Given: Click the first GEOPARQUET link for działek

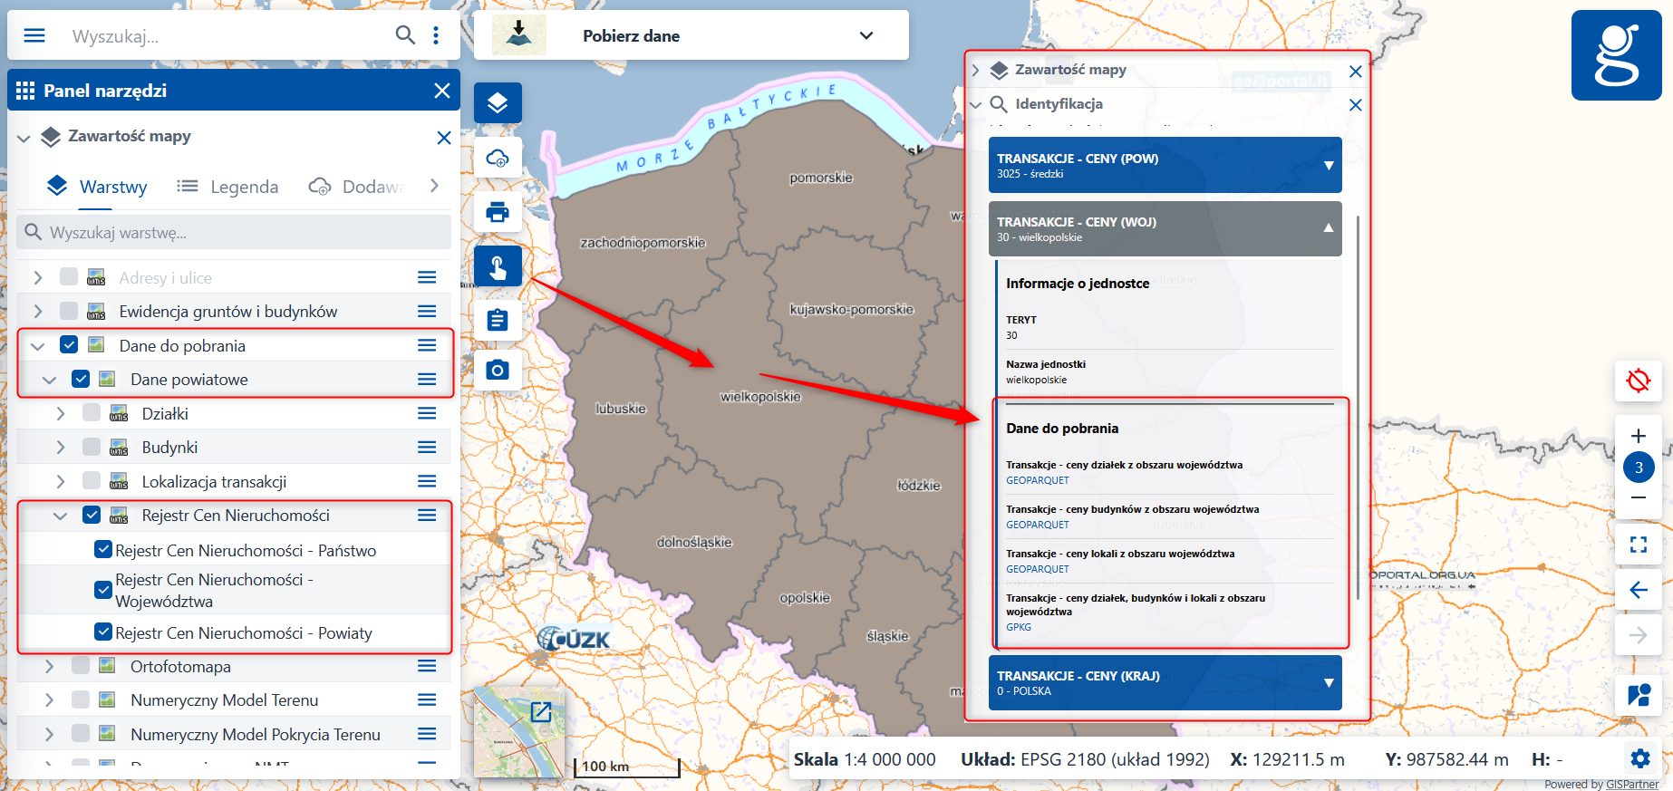Looking at the screenshot, I should (1038, 480).
